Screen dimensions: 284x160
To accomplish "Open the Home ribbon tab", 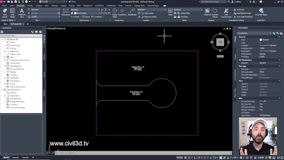I will tap(4, 6).
